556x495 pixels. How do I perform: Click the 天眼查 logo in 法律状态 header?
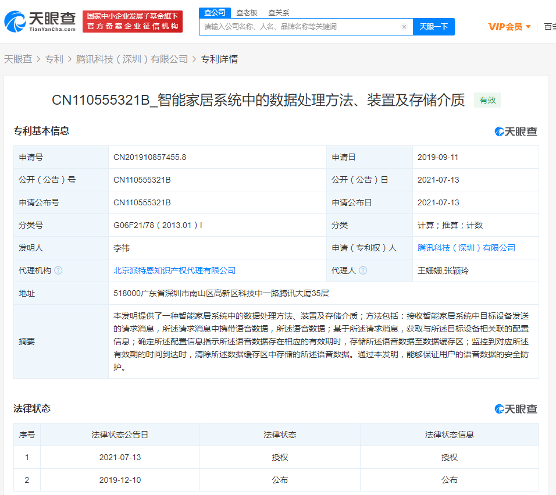click(515, 409)
